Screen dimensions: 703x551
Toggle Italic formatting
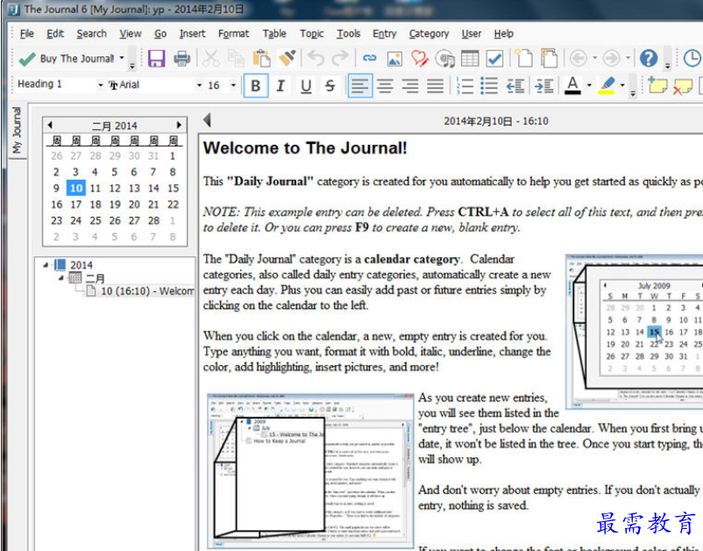(280, 85)
